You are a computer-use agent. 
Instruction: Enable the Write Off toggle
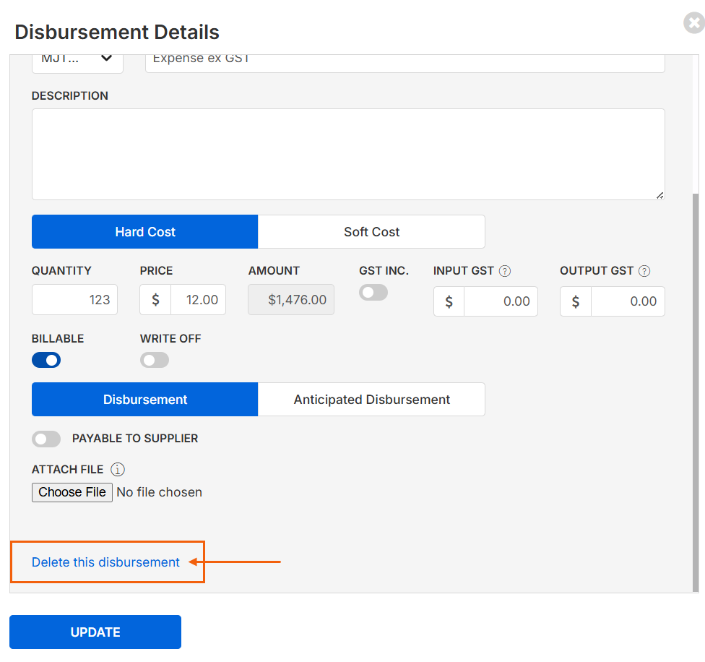tap(155, 360)
